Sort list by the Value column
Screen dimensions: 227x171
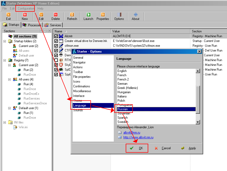tap(150, 31)
